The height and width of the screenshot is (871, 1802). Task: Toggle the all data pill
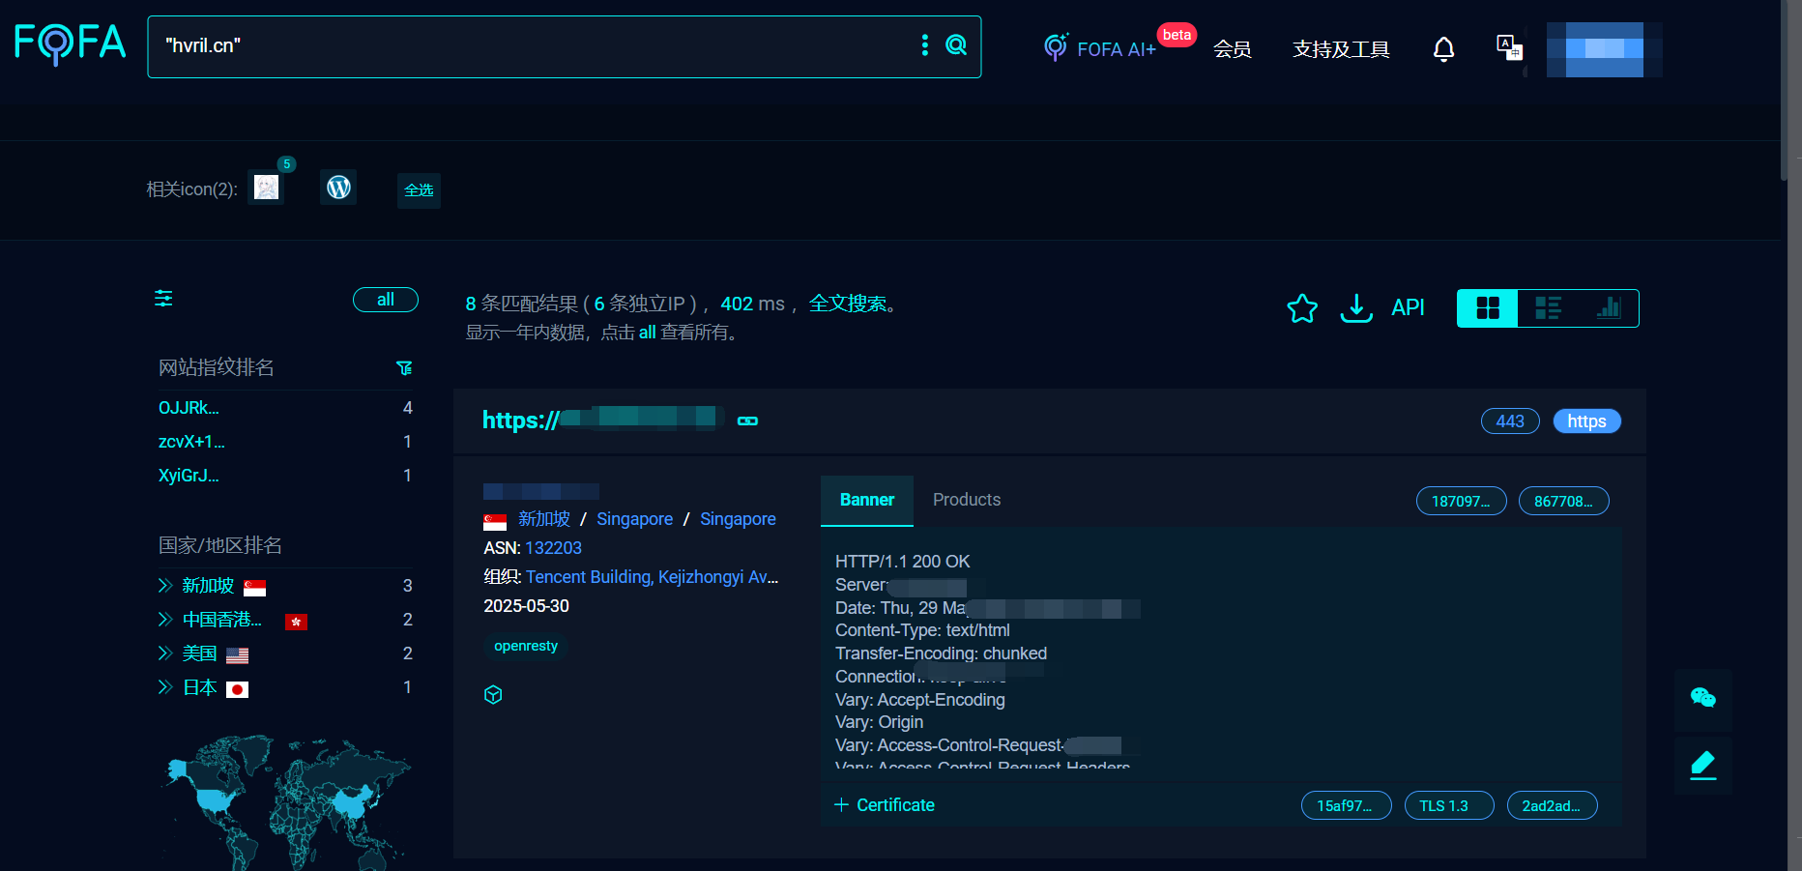[x=386, y=300]
